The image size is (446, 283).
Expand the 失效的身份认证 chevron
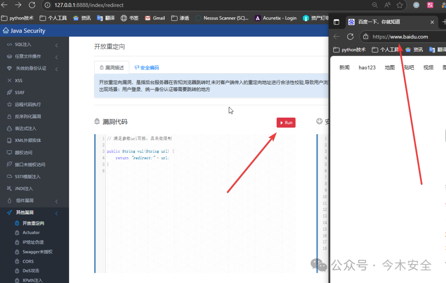coord(57,69)
